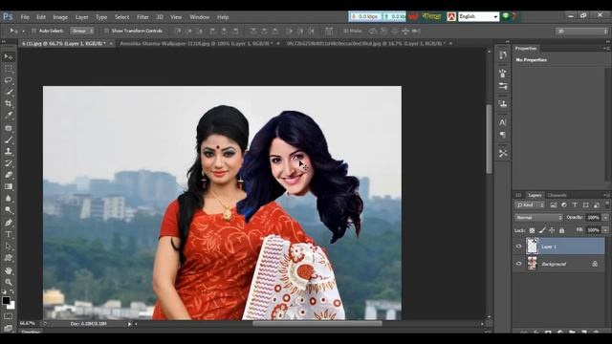Swap foreground and background colors
This screenshot has width=612, height=344.
(12, 291)
